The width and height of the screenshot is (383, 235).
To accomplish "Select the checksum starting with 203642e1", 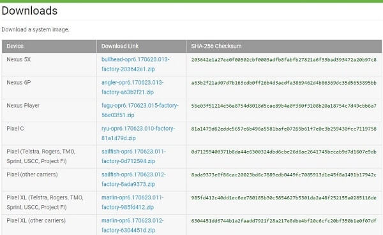I will pyautogui.click(x=284, y=60).
